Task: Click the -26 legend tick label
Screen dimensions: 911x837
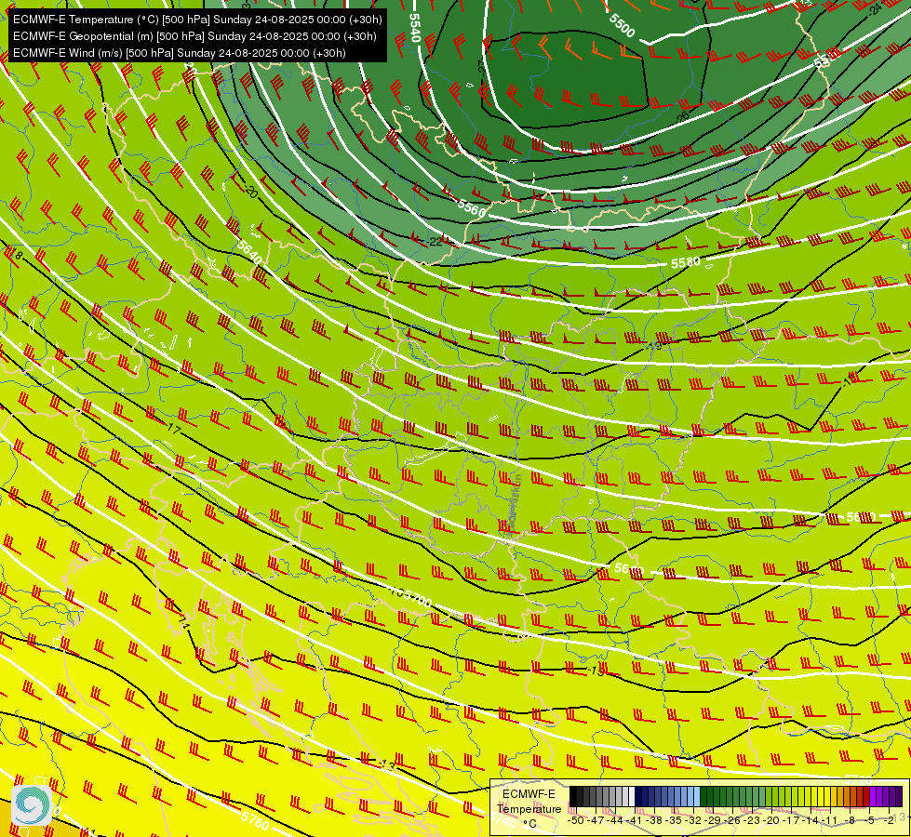Action: pos(734,820)
